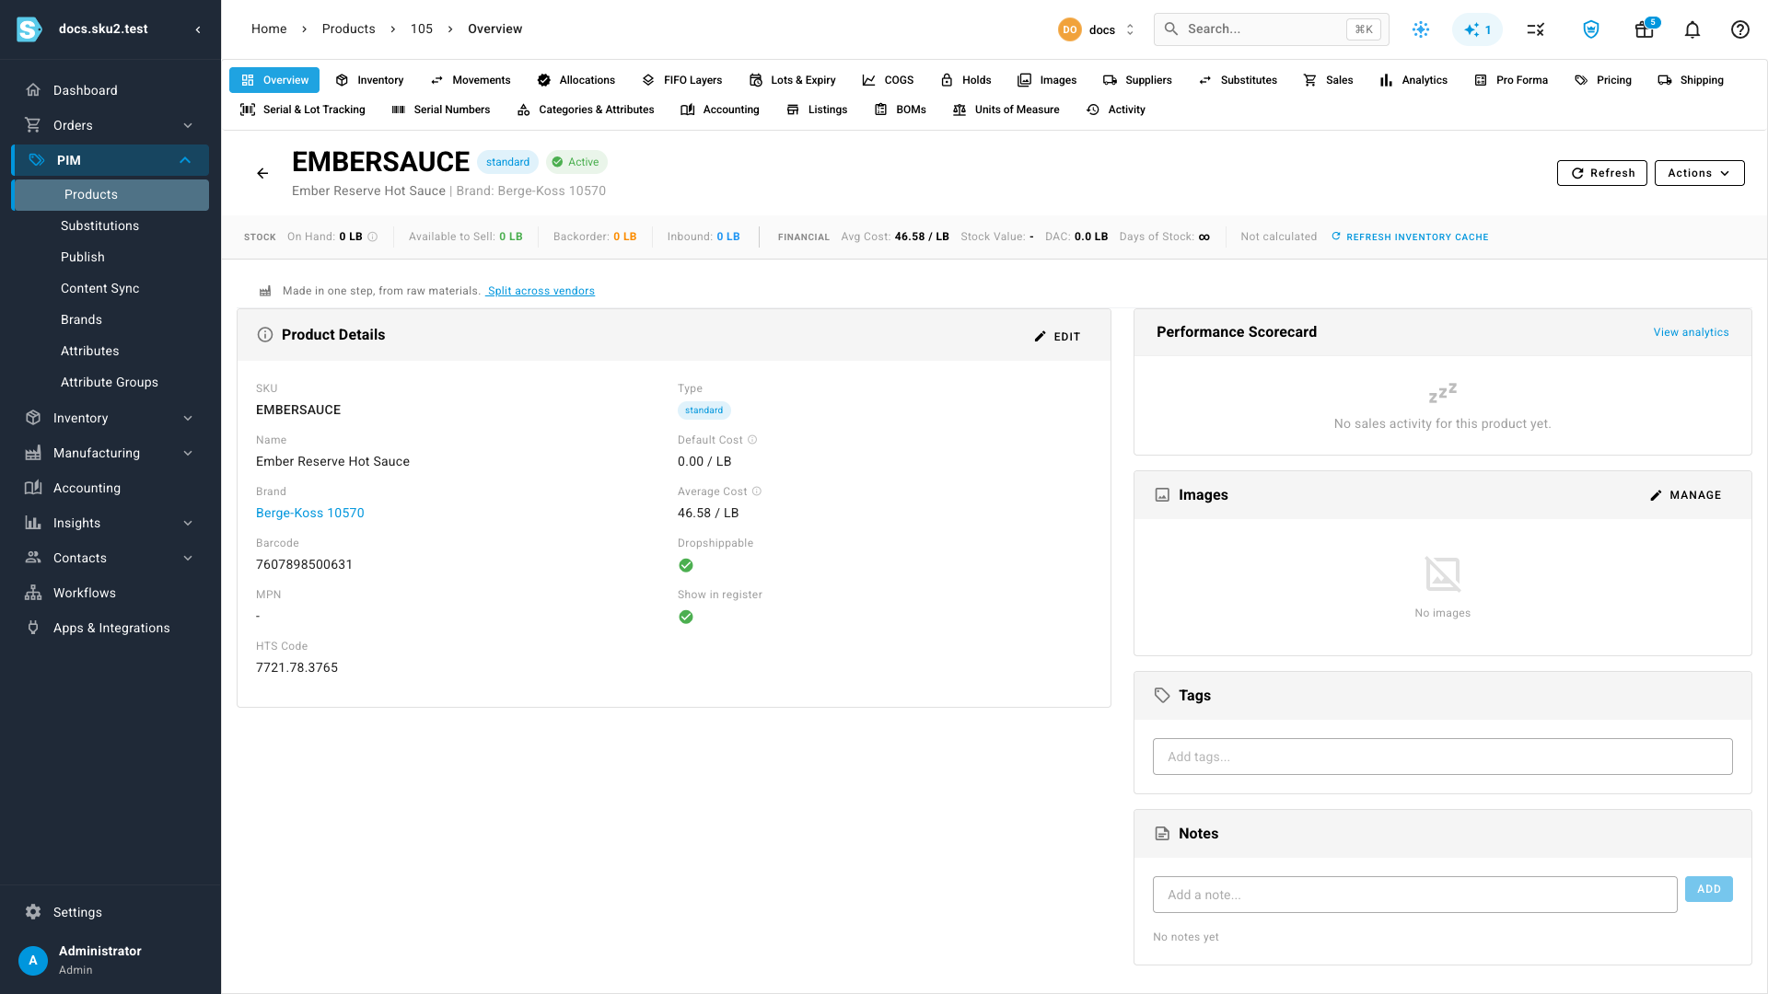The height and width of the screenshot is (994, 1768).
Task: Expand the Insights sidebar section
Action: [x=110, y=523]
